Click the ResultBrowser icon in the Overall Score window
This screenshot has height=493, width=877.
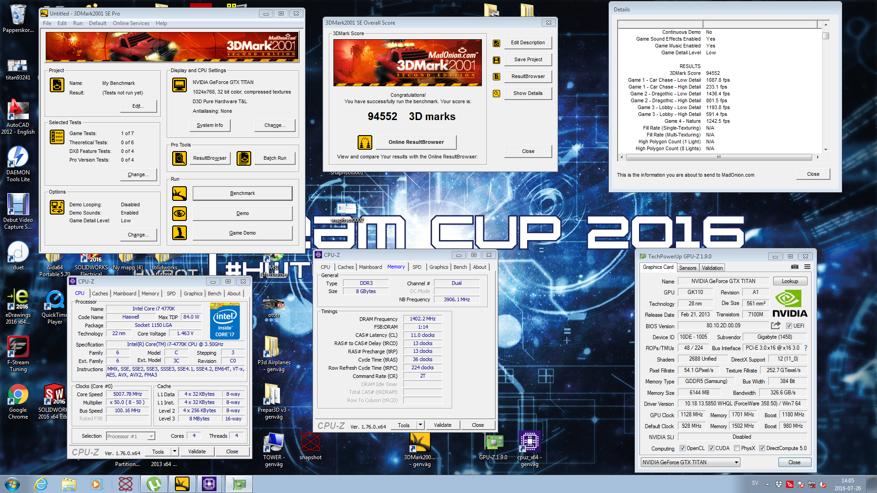[497, 77]
